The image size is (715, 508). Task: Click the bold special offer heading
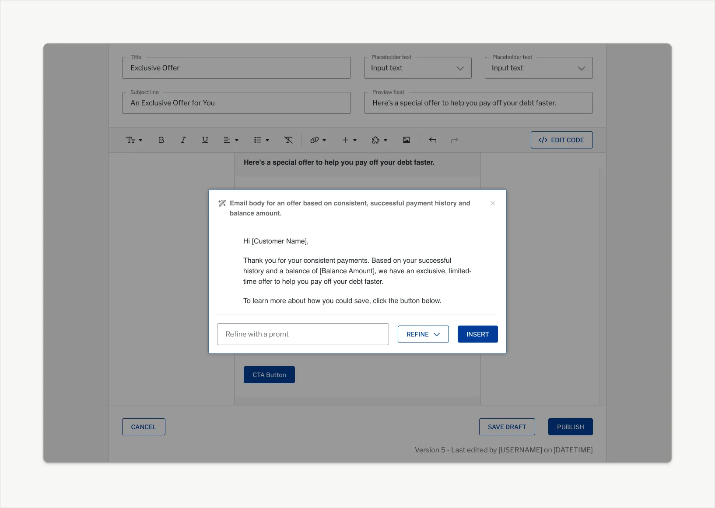[x=339, y=162]
